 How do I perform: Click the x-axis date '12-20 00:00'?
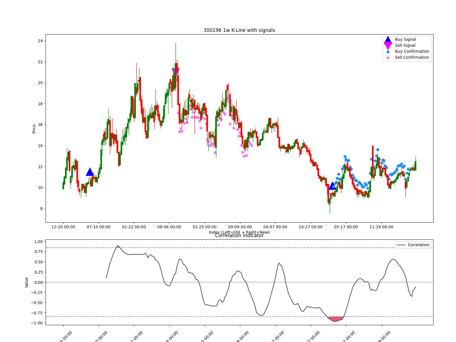[x=63, y=227]
